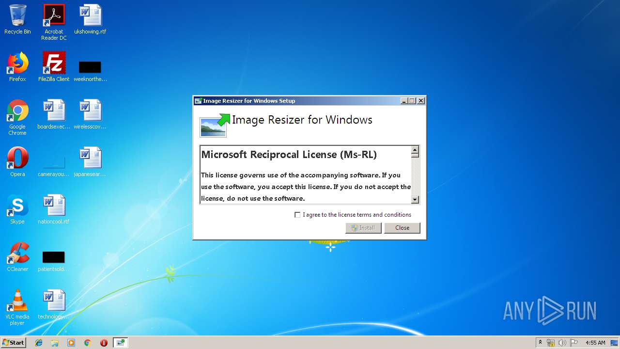
Task: Click the Show desktop button
Action: (x=615, y=343)
